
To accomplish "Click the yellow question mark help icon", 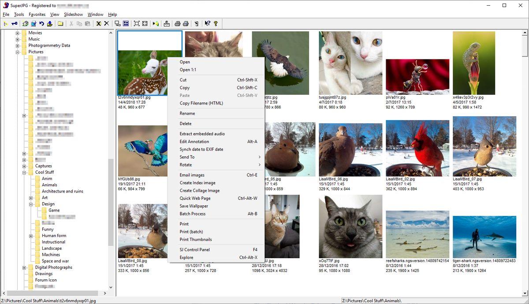I will coord(216,23).
